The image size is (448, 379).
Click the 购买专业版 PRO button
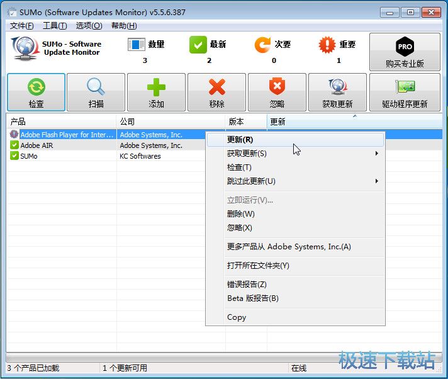point(405,52)
